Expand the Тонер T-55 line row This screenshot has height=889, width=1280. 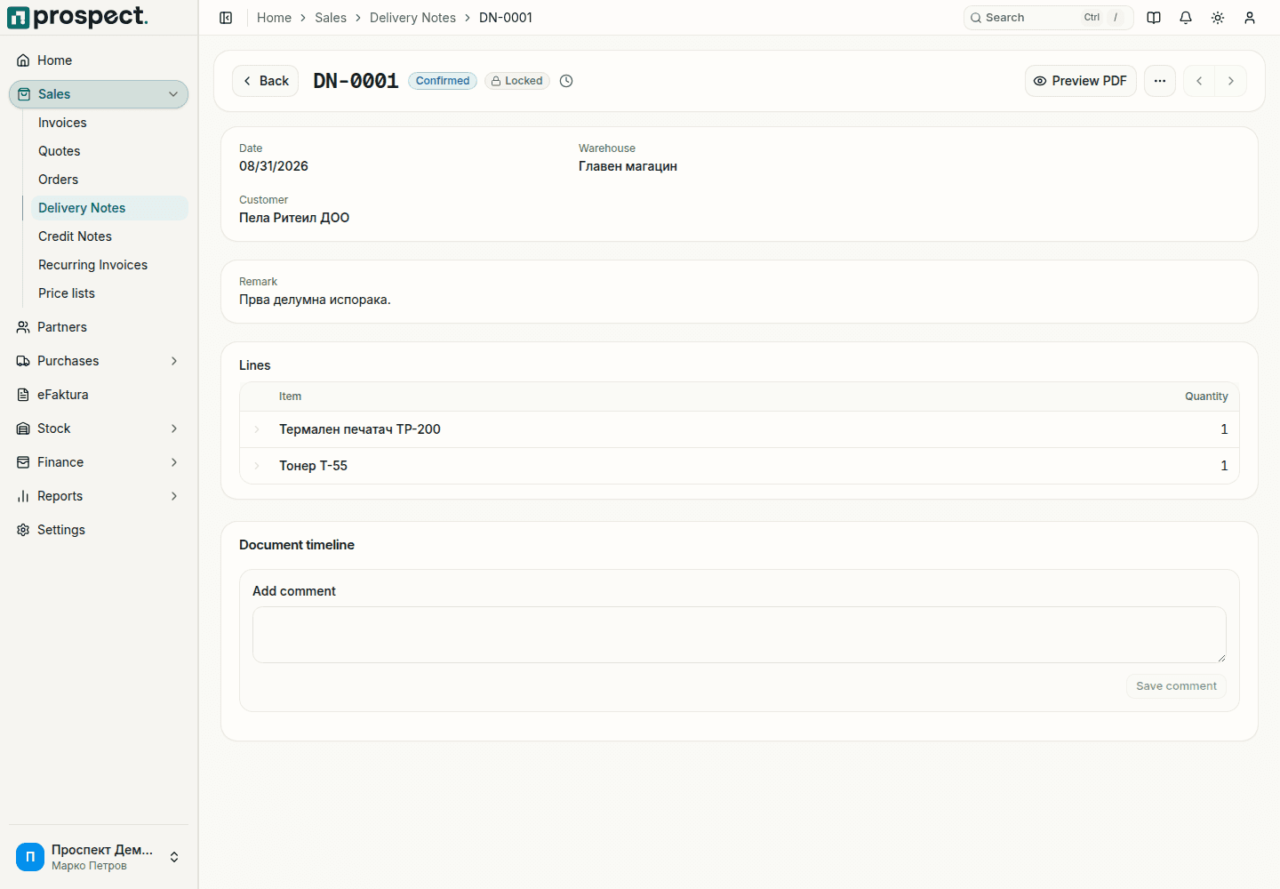(257, 466)
